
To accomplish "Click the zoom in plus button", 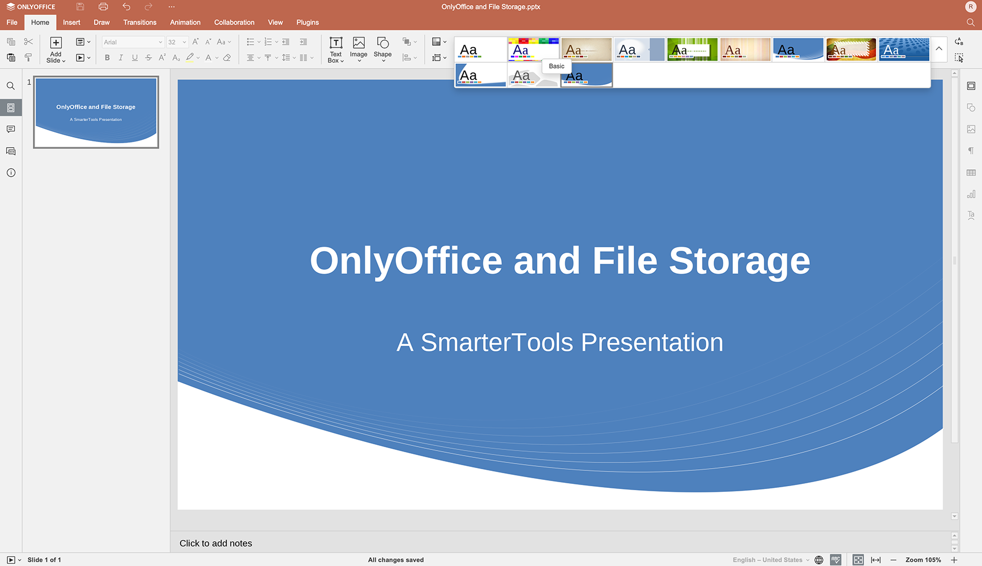I will [x=954, y=560].
